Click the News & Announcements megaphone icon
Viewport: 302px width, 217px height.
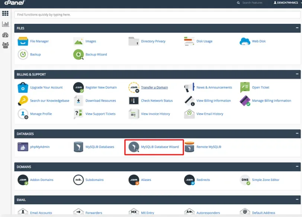(x=189, y=88)
